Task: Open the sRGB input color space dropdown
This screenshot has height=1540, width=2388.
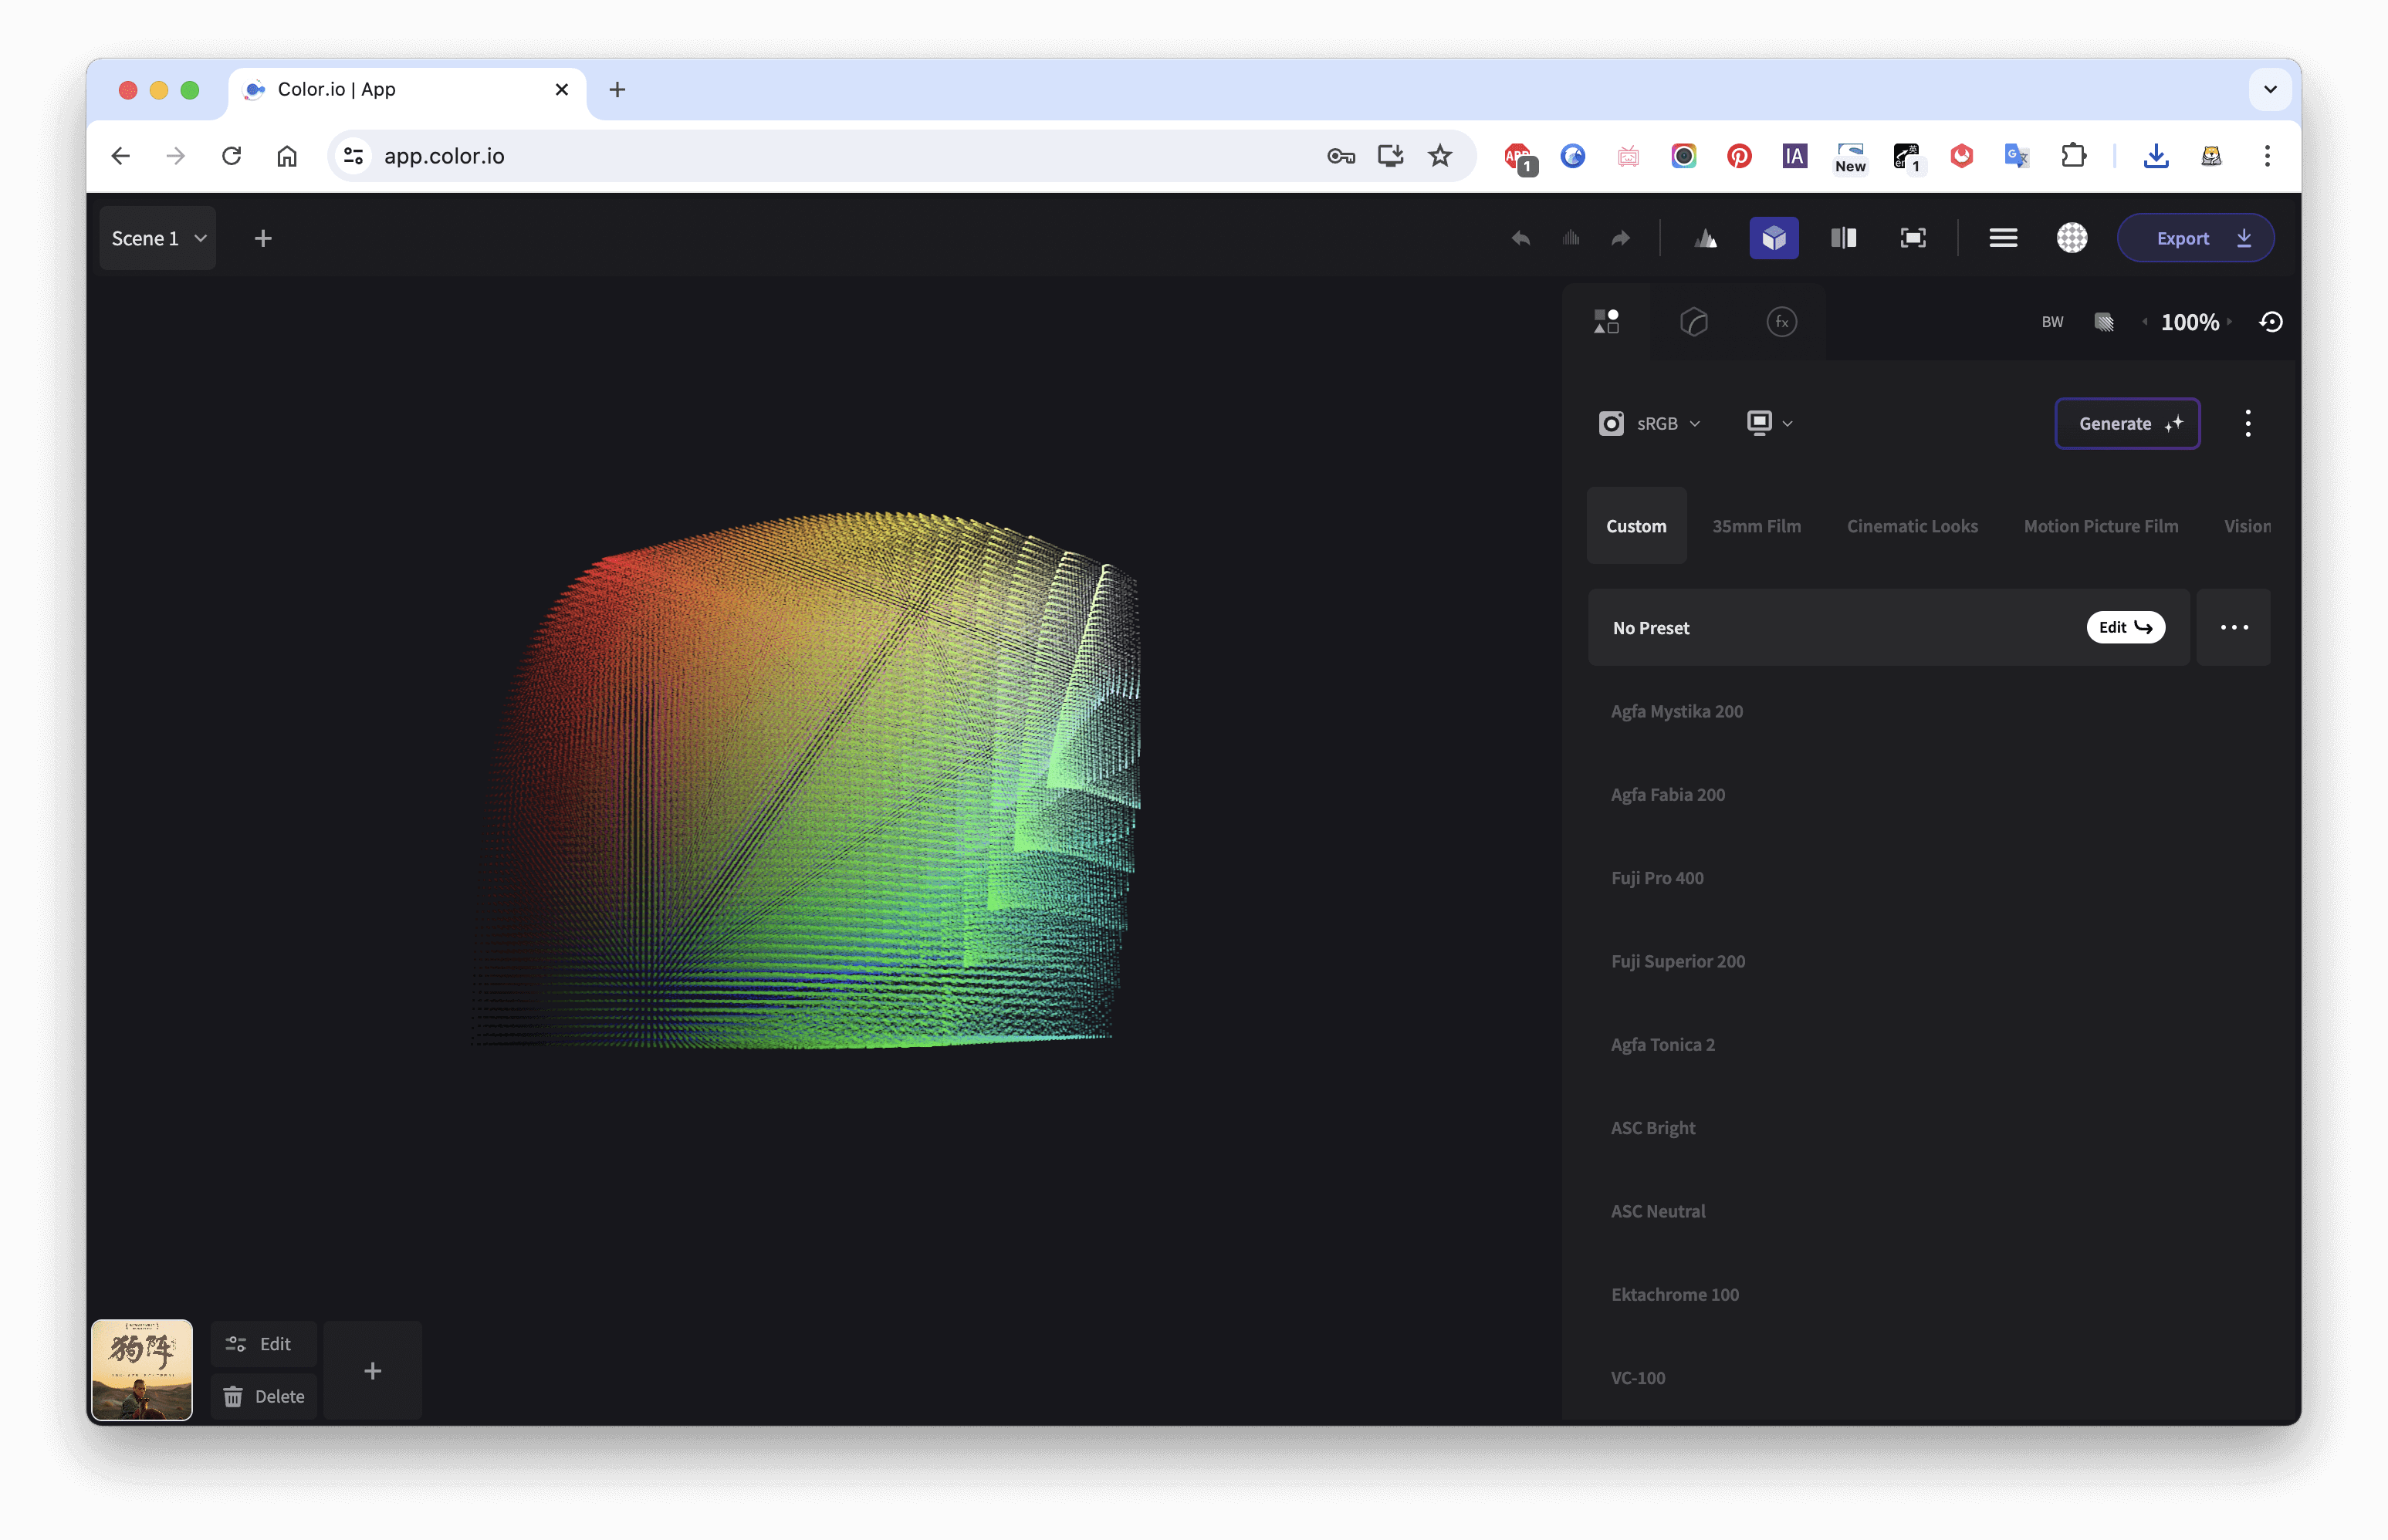Action: click(x=1649, y=424)
